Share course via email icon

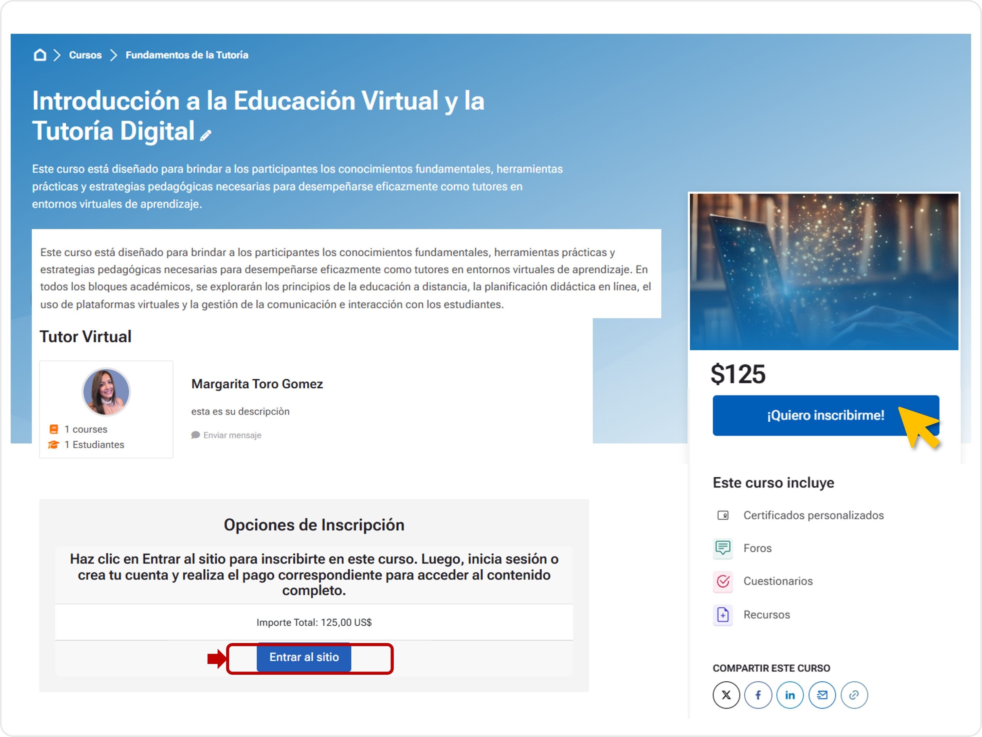pos(822,695)
